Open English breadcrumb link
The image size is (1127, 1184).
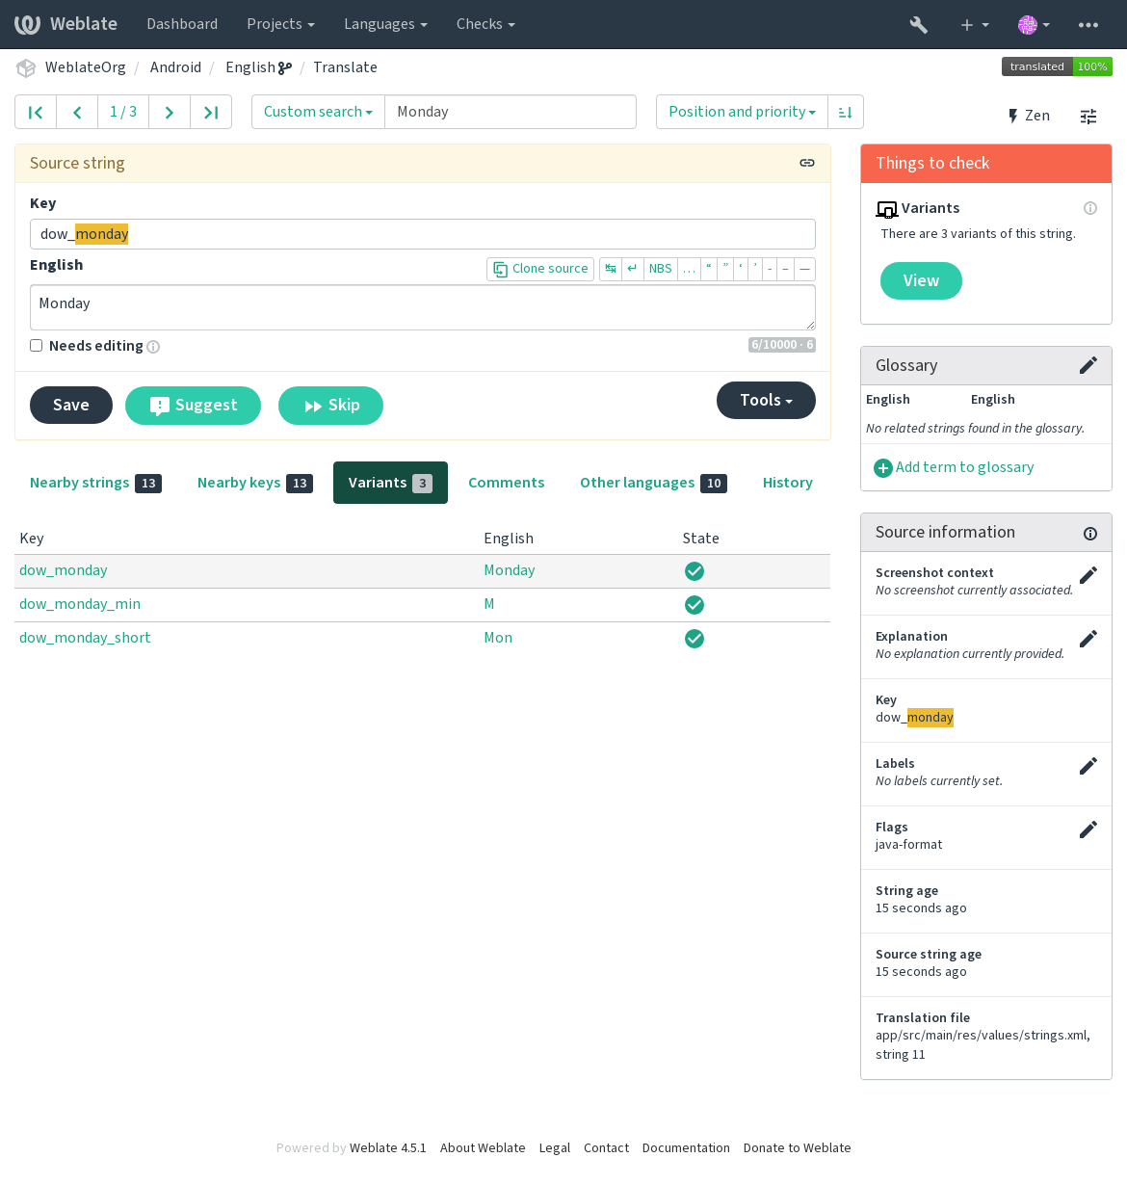tap(250, 67)
